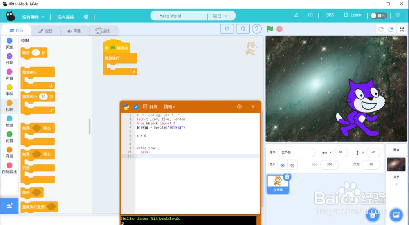This screenshot has width=409, height=225.
Task: Click the undo arrow button
Action: [x=227, y=29]
